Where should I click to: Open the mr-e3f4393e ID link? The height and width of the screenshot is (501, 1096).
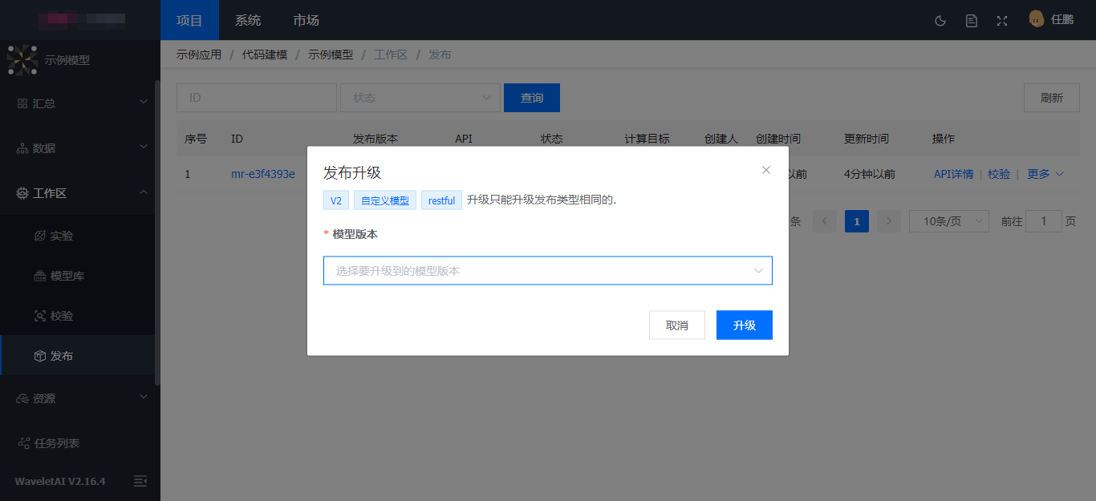click(x=262, y=174)
